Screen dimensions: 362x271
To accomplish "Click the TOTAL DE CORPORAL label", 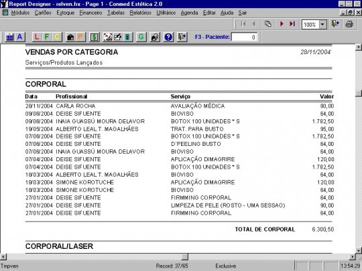I will (x=265, y=230).
